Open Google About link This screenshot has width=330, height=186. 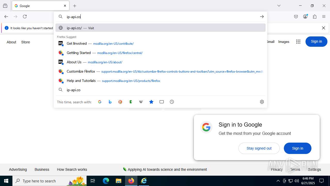point(11,42)
